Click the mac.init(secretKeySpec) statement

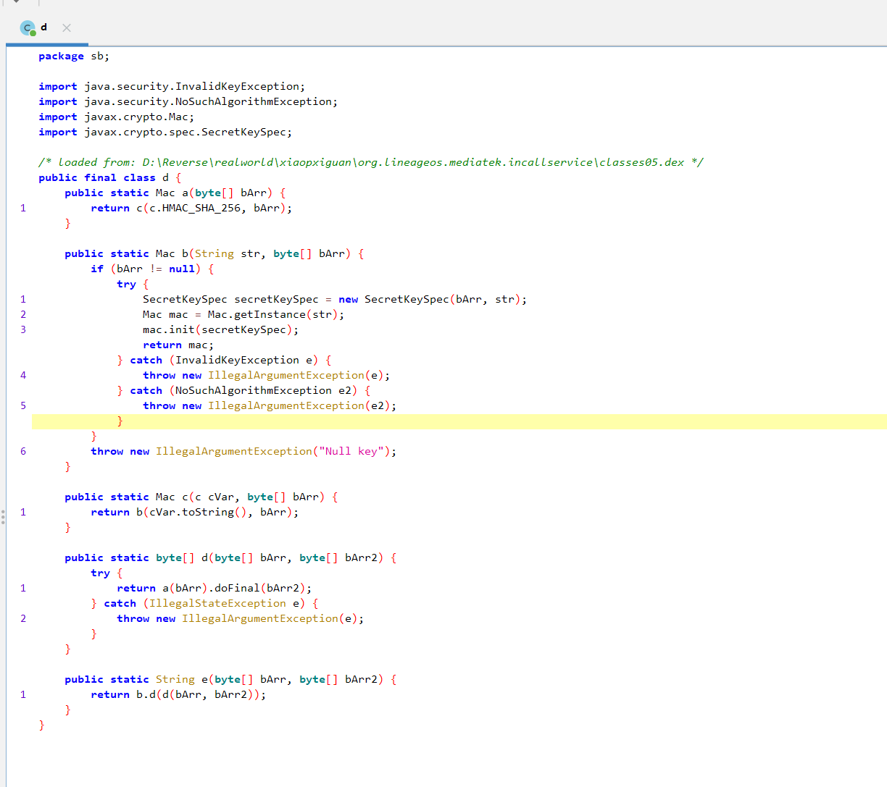pyautogui.click(x=220, y=329)
